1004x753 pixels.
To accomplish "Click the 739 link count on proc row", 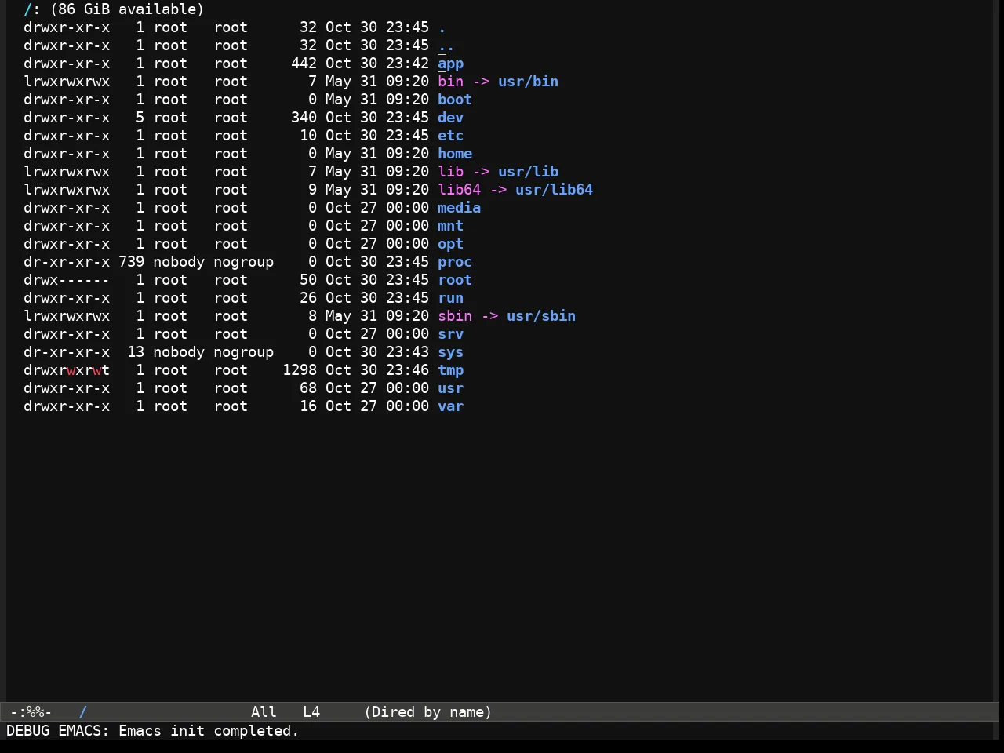I will 132,262.
